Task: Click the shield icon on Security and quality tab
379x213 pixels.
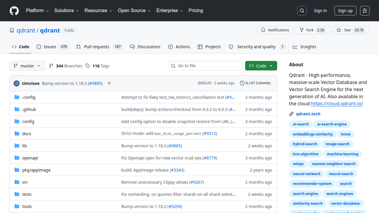Action: click(231, 47)
